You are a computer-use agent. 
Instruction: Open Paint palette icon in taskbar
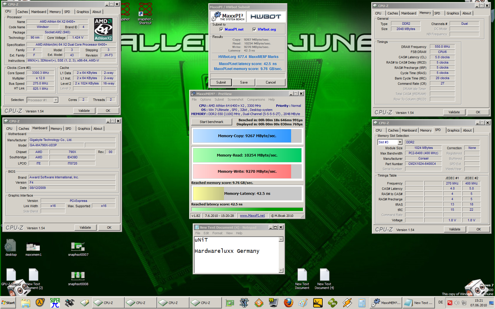pyautogui.click(x=303, y=303)
